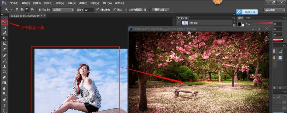Open the 图层(L) menu
This screenshot has height=113, width=287.
tap(48, 3)
